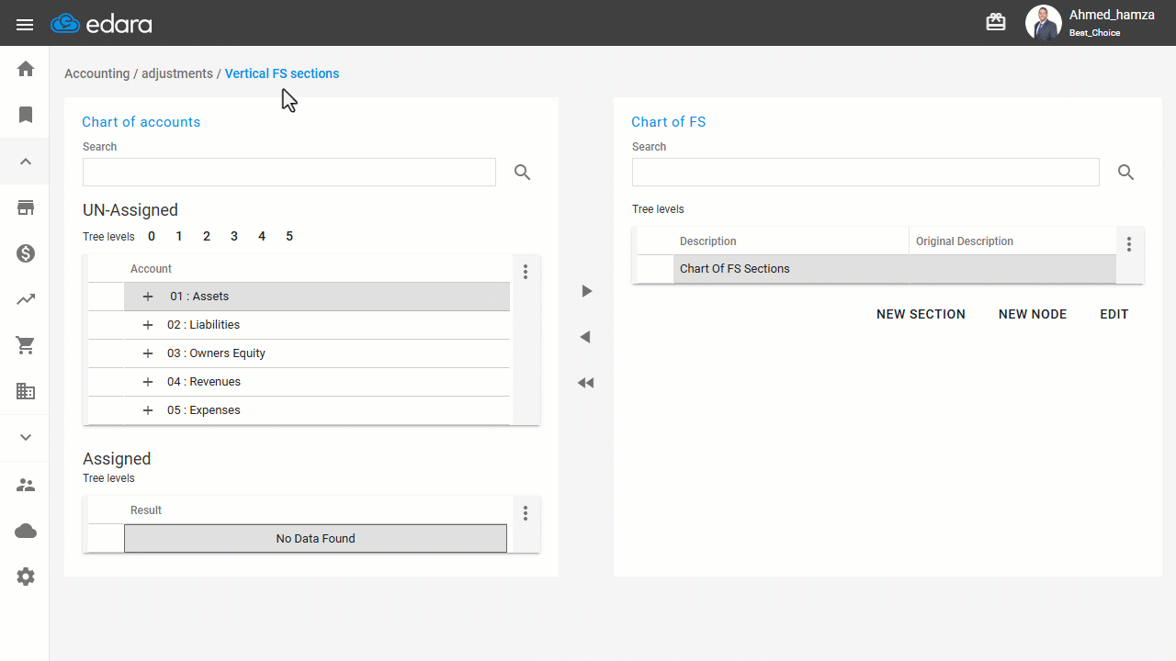Expand the 02 : Liabilities node
Screen dimensions: 1176x661
[148, 325]
